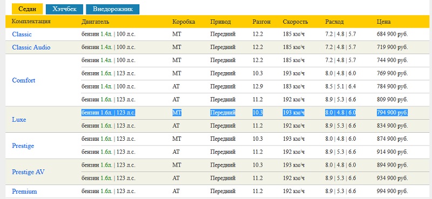Click the Коробка column header
432x199 pixels.
click(x=184, y=22)
